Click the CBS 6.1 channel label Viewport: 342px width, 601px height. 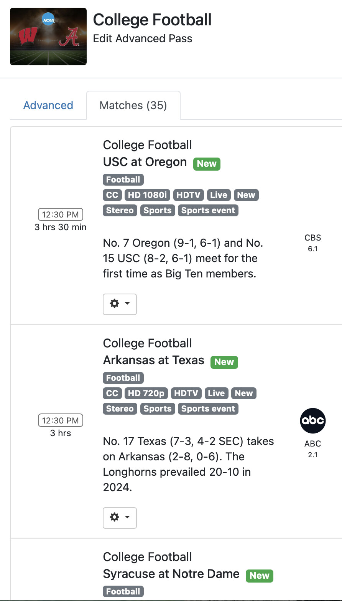pyautogui.click(x=312, y=243)
